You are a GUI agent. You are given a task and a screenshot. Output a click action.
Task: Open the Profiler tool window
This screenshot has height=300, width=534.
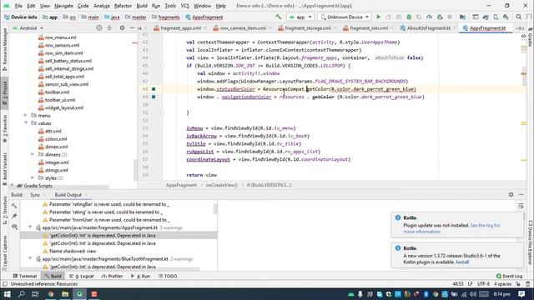[x=112, y=276]
